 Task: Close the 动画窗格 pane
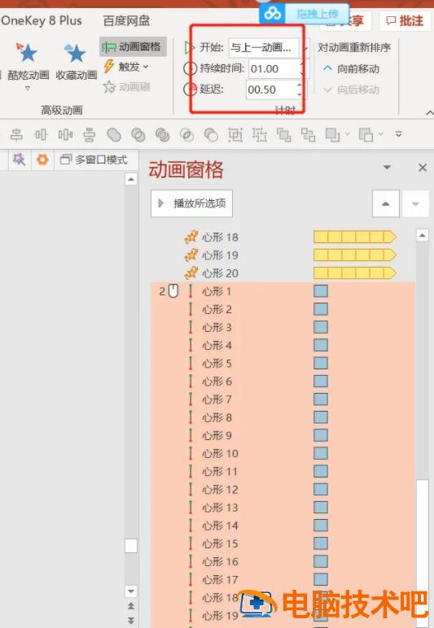tap(423, 168)
